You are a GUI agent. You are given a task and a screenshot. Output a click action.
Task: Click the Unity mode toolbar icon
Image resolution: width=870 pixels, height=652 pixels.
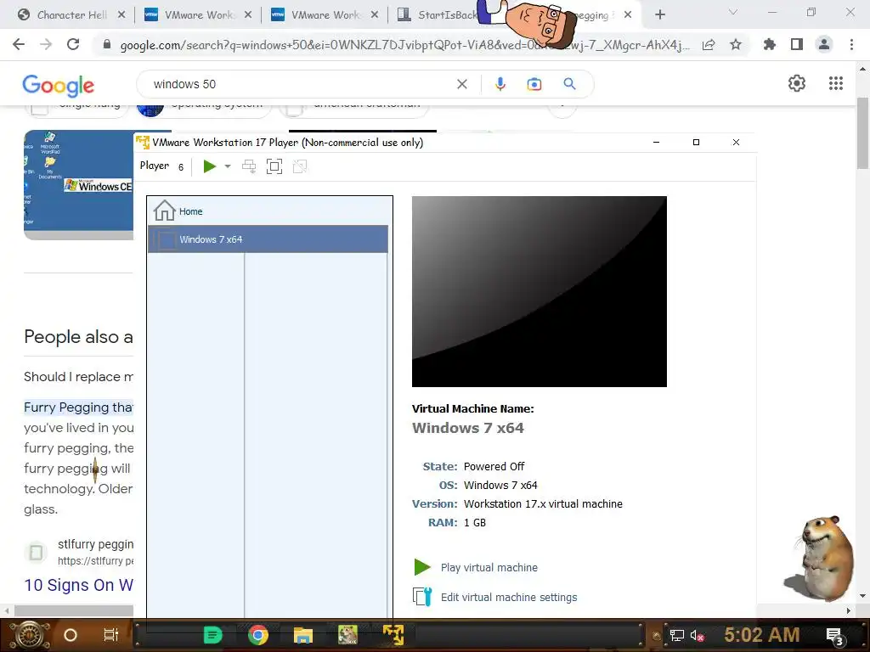(x=300, y=166)
